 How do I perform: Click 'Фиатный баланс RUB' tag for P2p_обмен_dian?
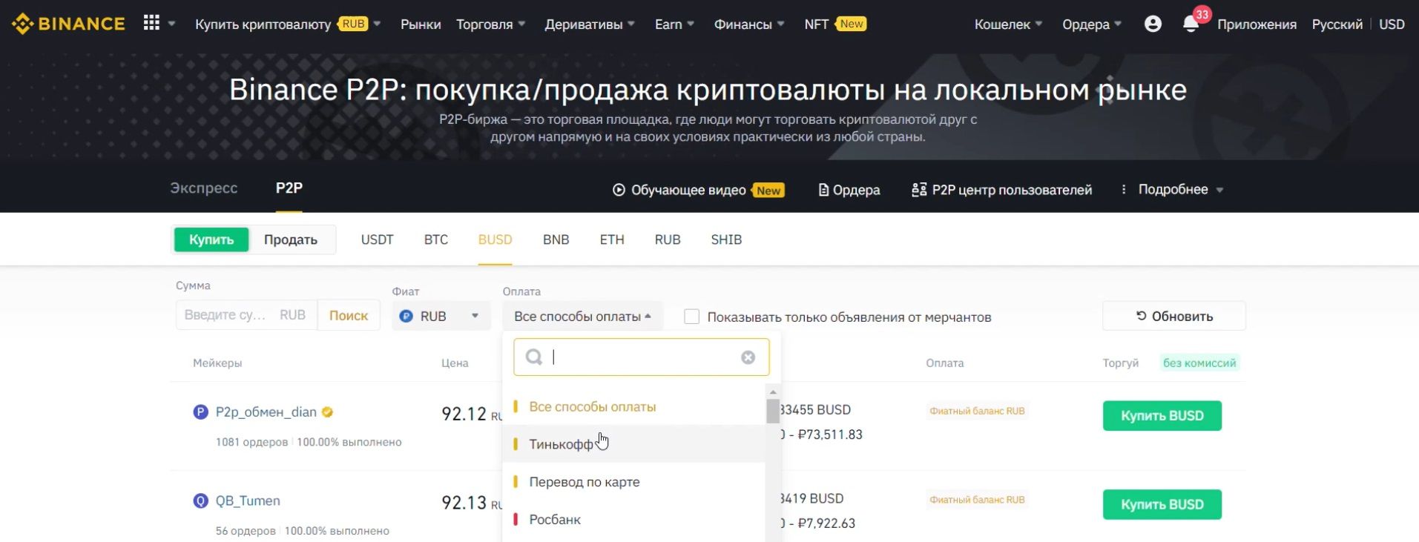point(977,411)
